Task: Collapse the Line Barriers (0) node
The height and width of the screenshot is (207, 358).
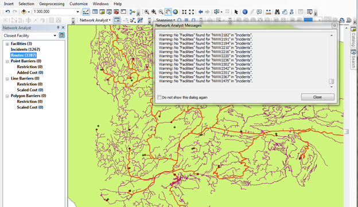Action: coord(7,79)
